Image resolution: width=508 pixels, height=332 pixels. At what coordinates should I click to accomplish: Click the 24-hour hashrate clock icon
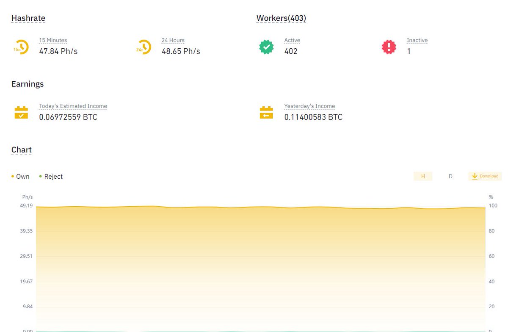pyautogui.click(x=144, y=47)
